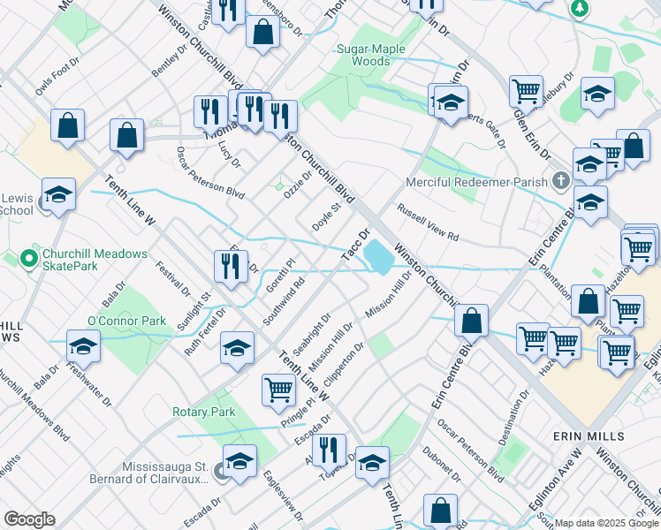The height and width of the screenshot is (530, 661).
Task: Click the restaurant marker near Goretti Pl
Action: [231, 269]
